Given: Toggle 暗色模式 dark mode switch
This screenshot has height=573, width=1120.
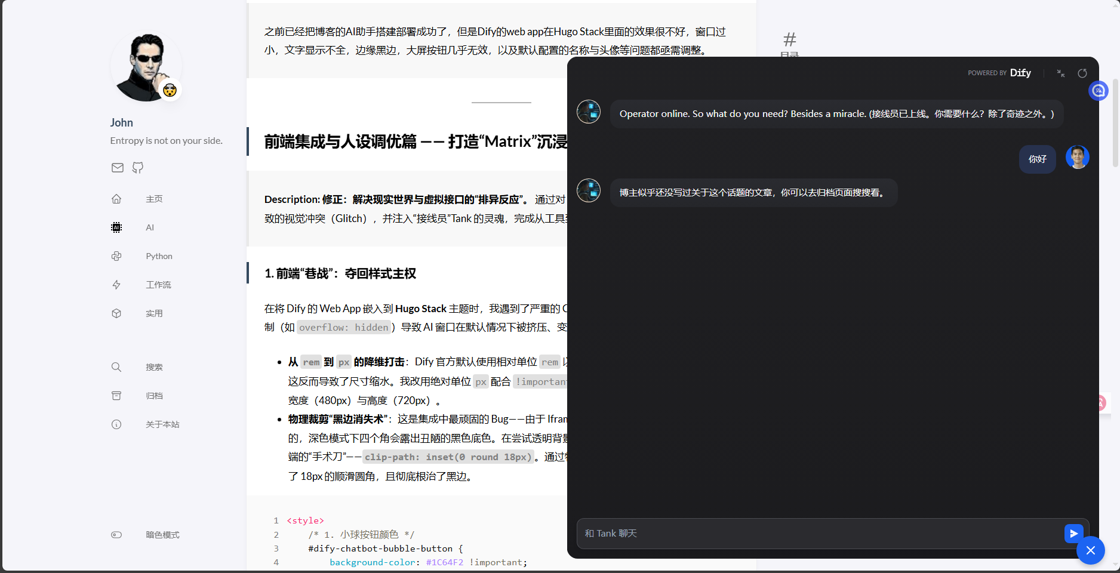Looking at the screenshot, I should click(116, 535).
